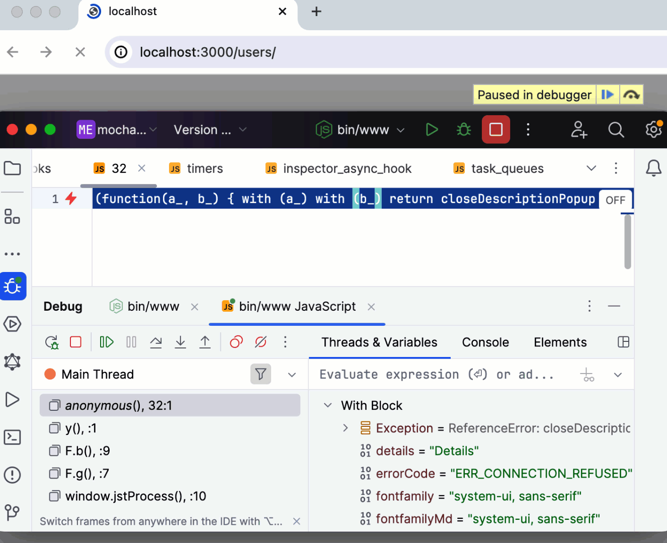Select the Step Over debugger icon

point(156,342)
